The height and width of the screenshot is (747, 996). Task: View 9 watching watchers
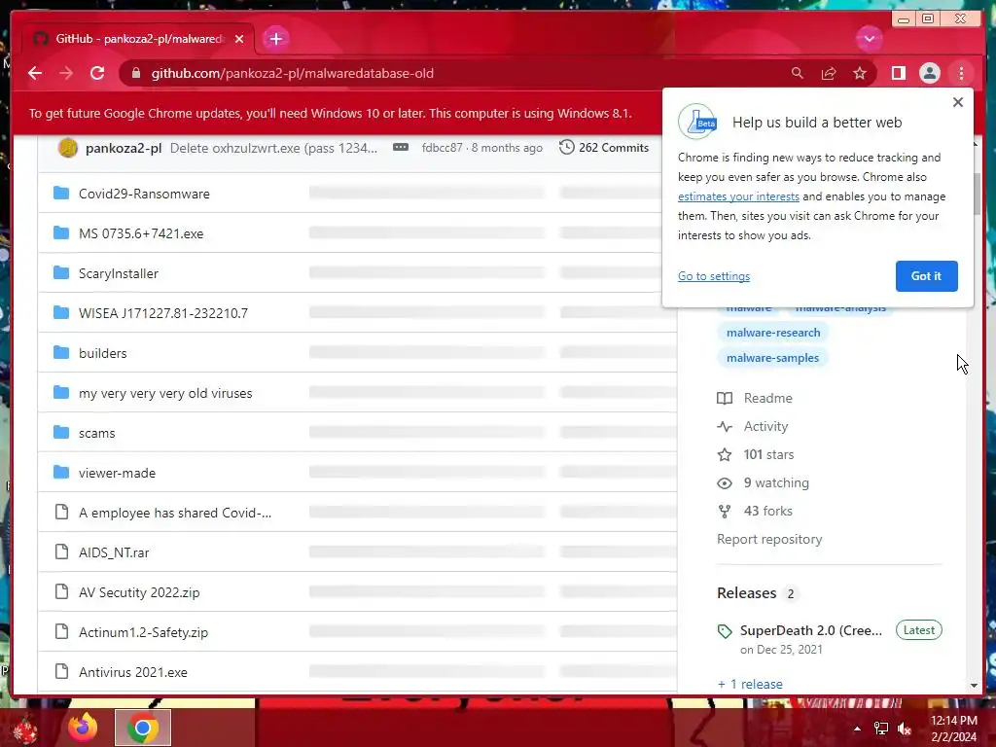point(776,482)
